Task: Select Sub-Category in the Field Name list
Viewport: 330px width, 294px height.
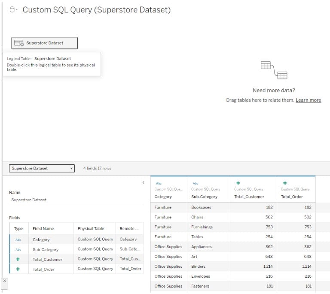Action: pos(46,249)
